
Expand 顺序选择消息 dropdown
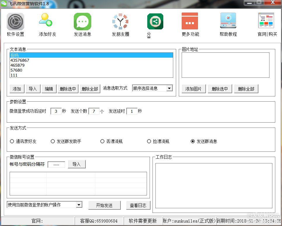tap(169, 88)
